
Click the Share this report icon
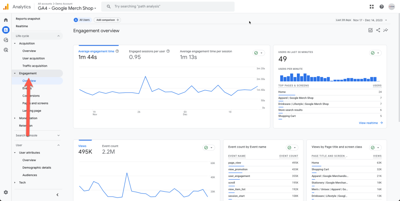[378, 30]
